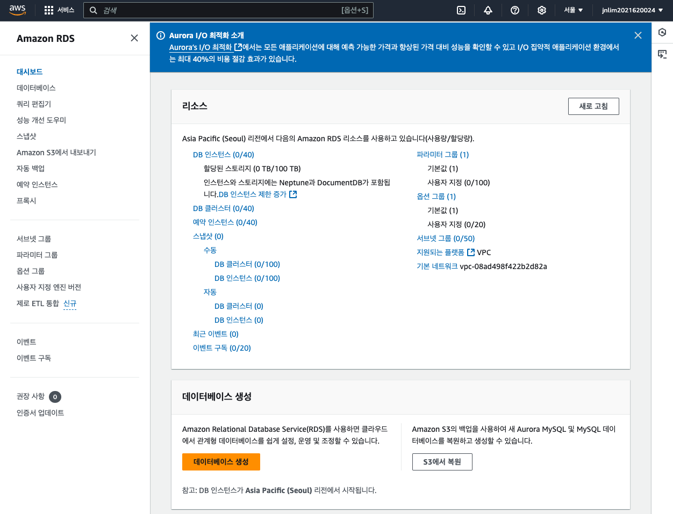Viewport: 673px width, 514px height.
Task: Open the Aurora's I/O 최적화 link
Action: [x=205, y=47]
